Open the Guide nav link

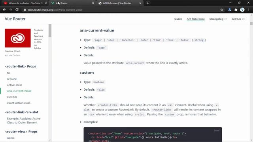[178, 19]
